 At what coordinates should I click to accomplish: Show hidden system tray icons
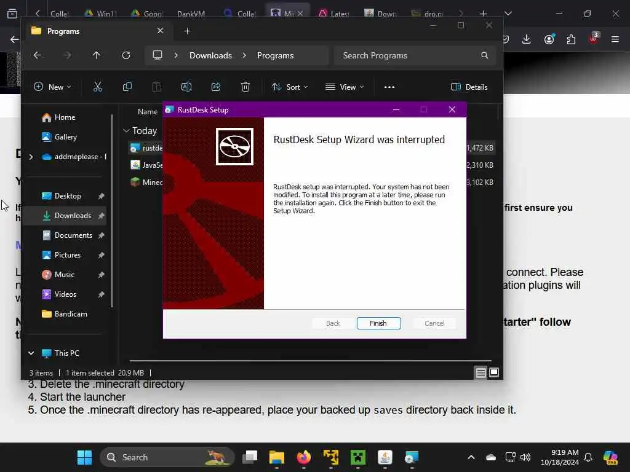point(471,457)
